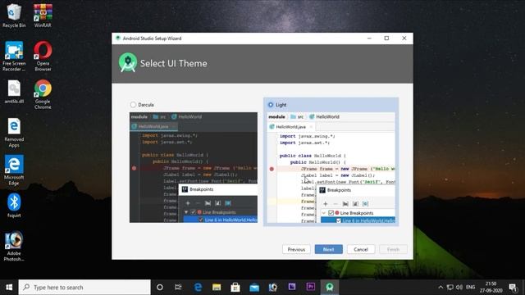Close the Android Studio Setup Wizard
525x295 pixels.
point(404,39)
